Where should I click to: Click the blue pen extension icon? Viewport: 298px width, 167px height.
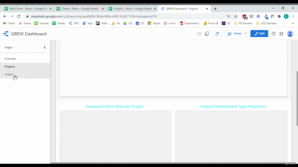pos(266,17)
